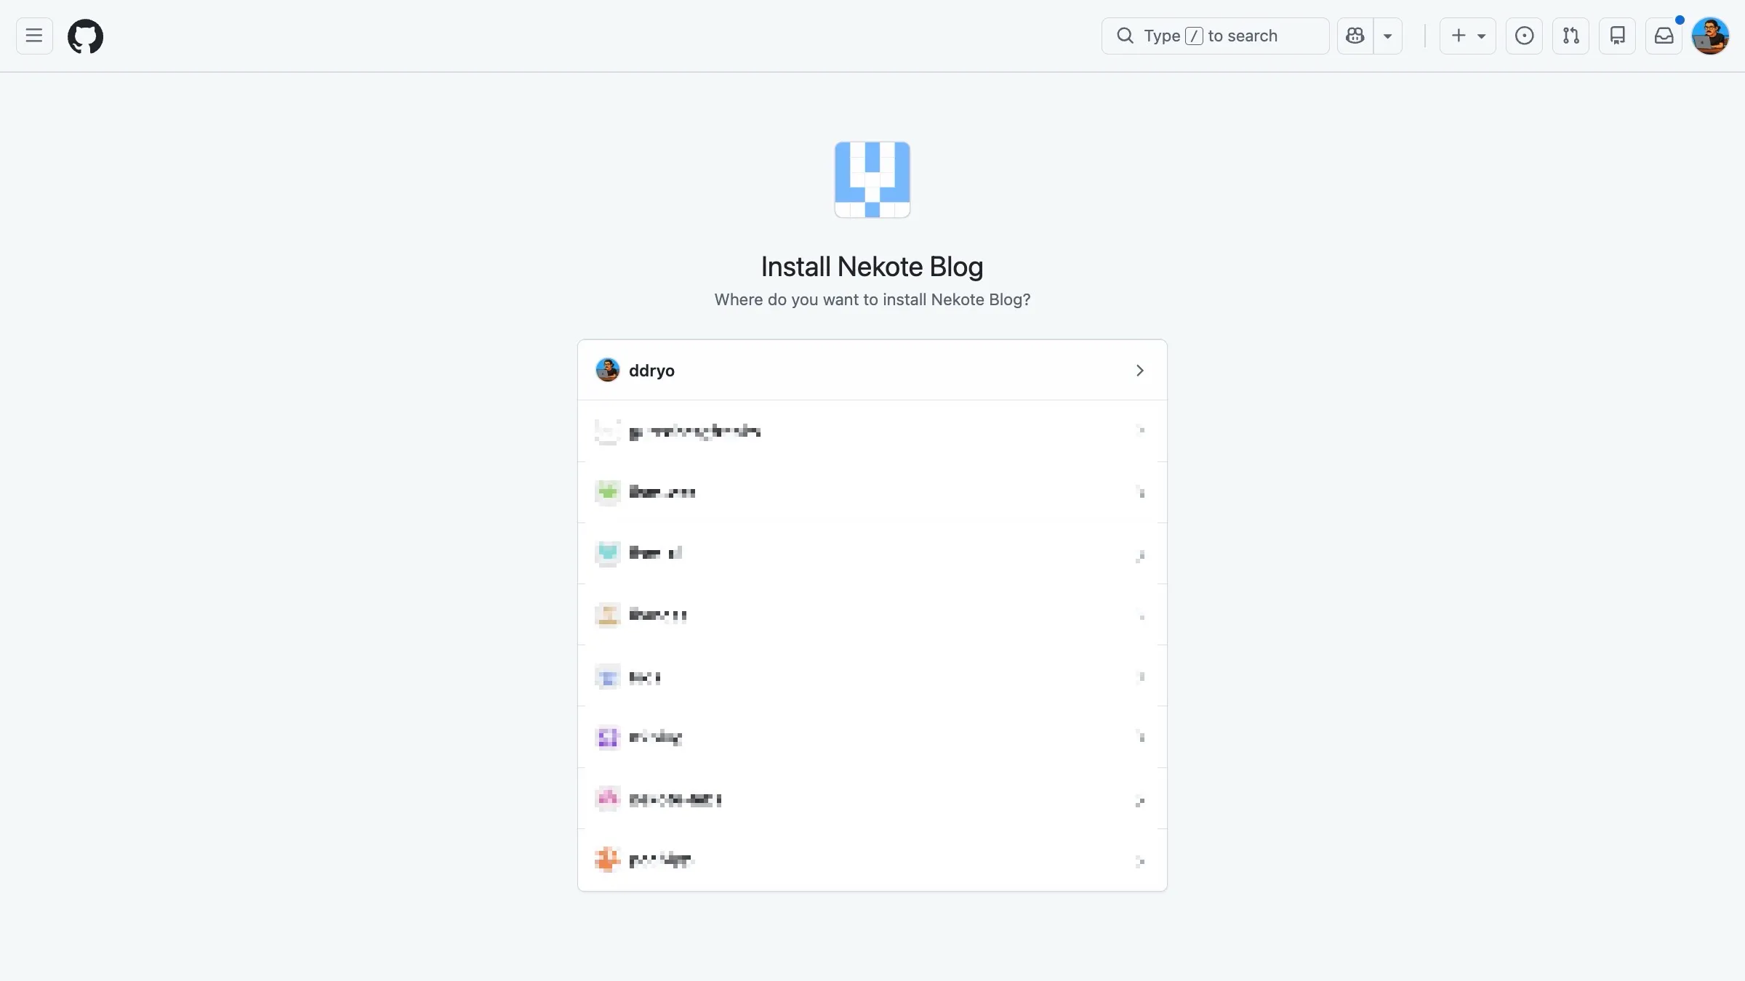Choose the blurred account with the purple avatar
Image resolution: width=1745 pixels, height=981 pixels.
coord(872,737)
